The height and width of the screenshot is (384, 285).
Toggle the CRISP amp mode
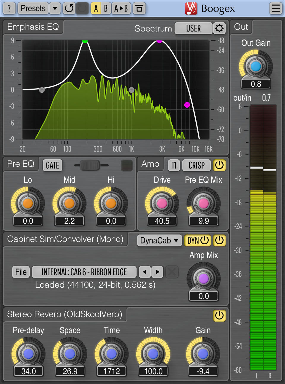[197, 165]
